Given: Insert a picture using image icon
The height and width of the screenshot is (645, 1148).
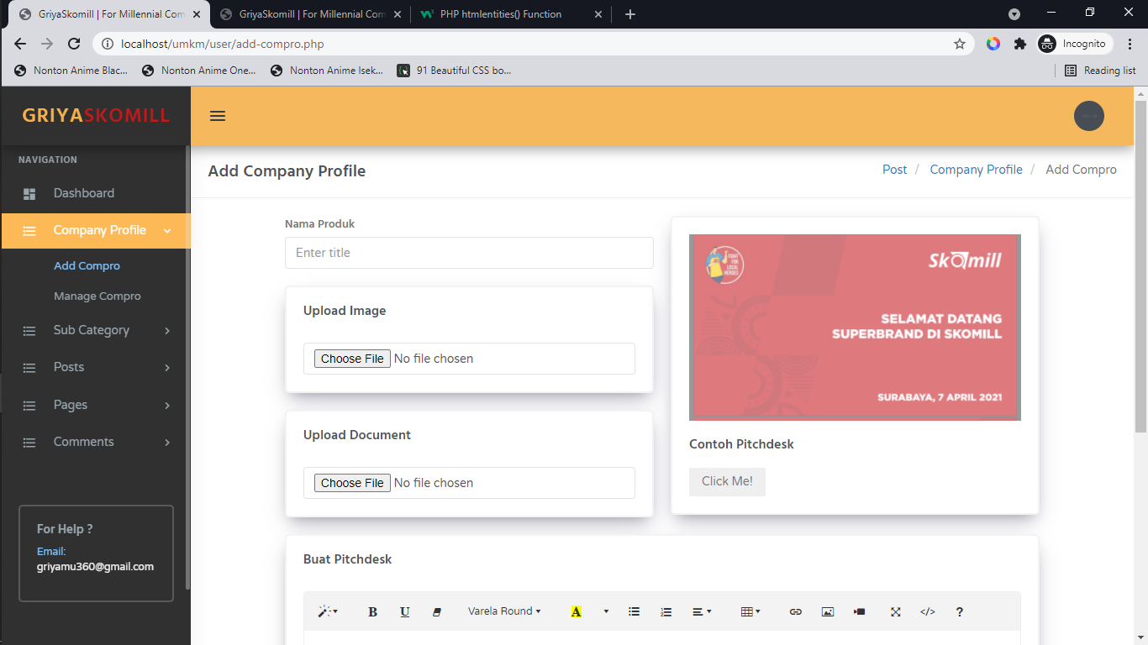Looking at the screenshot, I should (x=827, y=612).
